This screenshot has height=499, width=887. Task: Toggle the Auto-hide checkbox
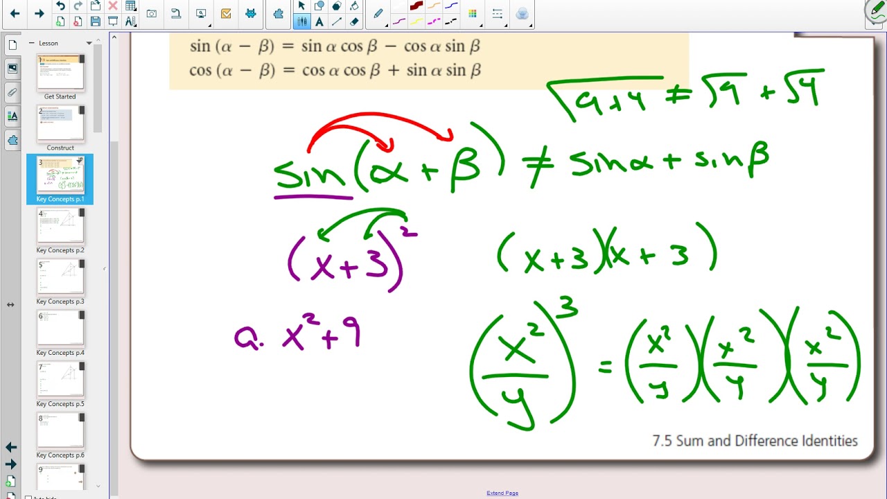(x=28, y=498)
